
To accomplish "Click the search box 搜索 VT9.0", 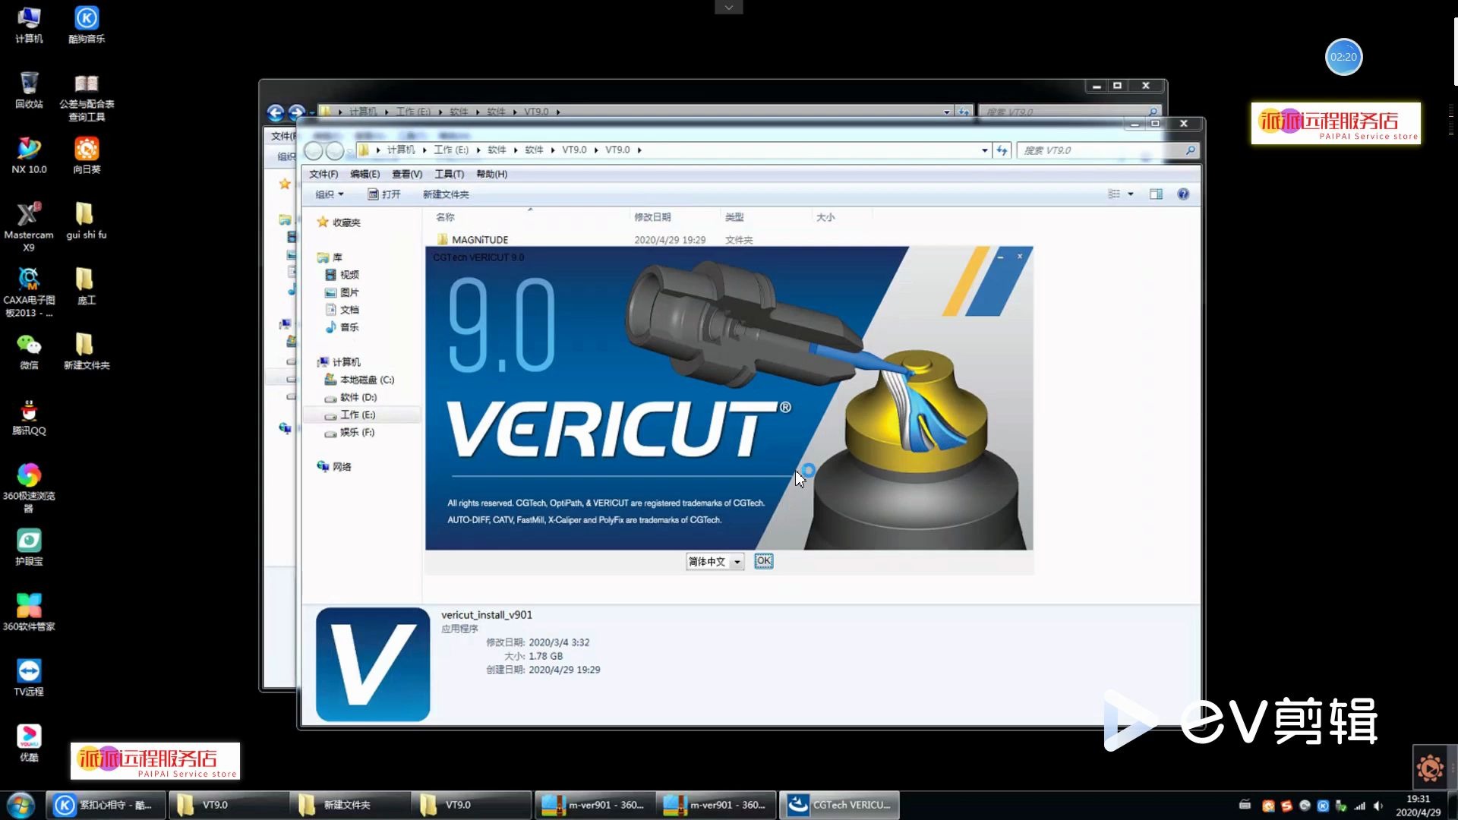I will (x=1109, y=150).
